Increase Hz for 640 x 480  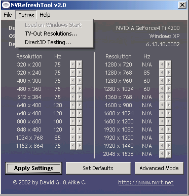79,113
